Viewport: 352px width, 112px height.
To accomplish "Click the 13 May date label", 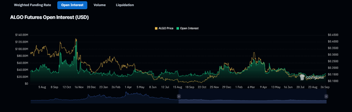I will pyautogui.click(x=276, y=87).
